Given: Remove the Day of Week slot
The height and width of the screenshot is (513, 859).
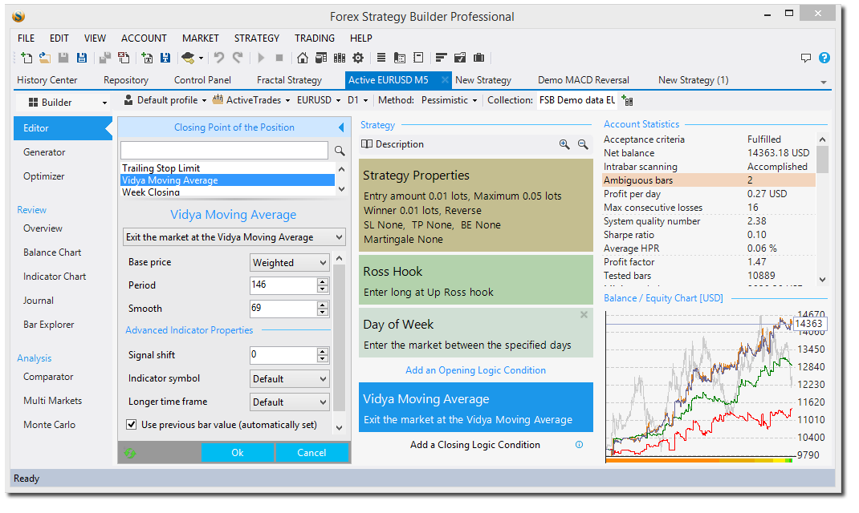Looking at the screenshot, I should [584, 314].
